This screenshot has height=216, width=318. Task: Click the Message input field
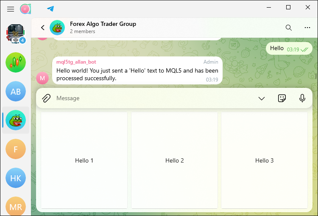point(154,98)
